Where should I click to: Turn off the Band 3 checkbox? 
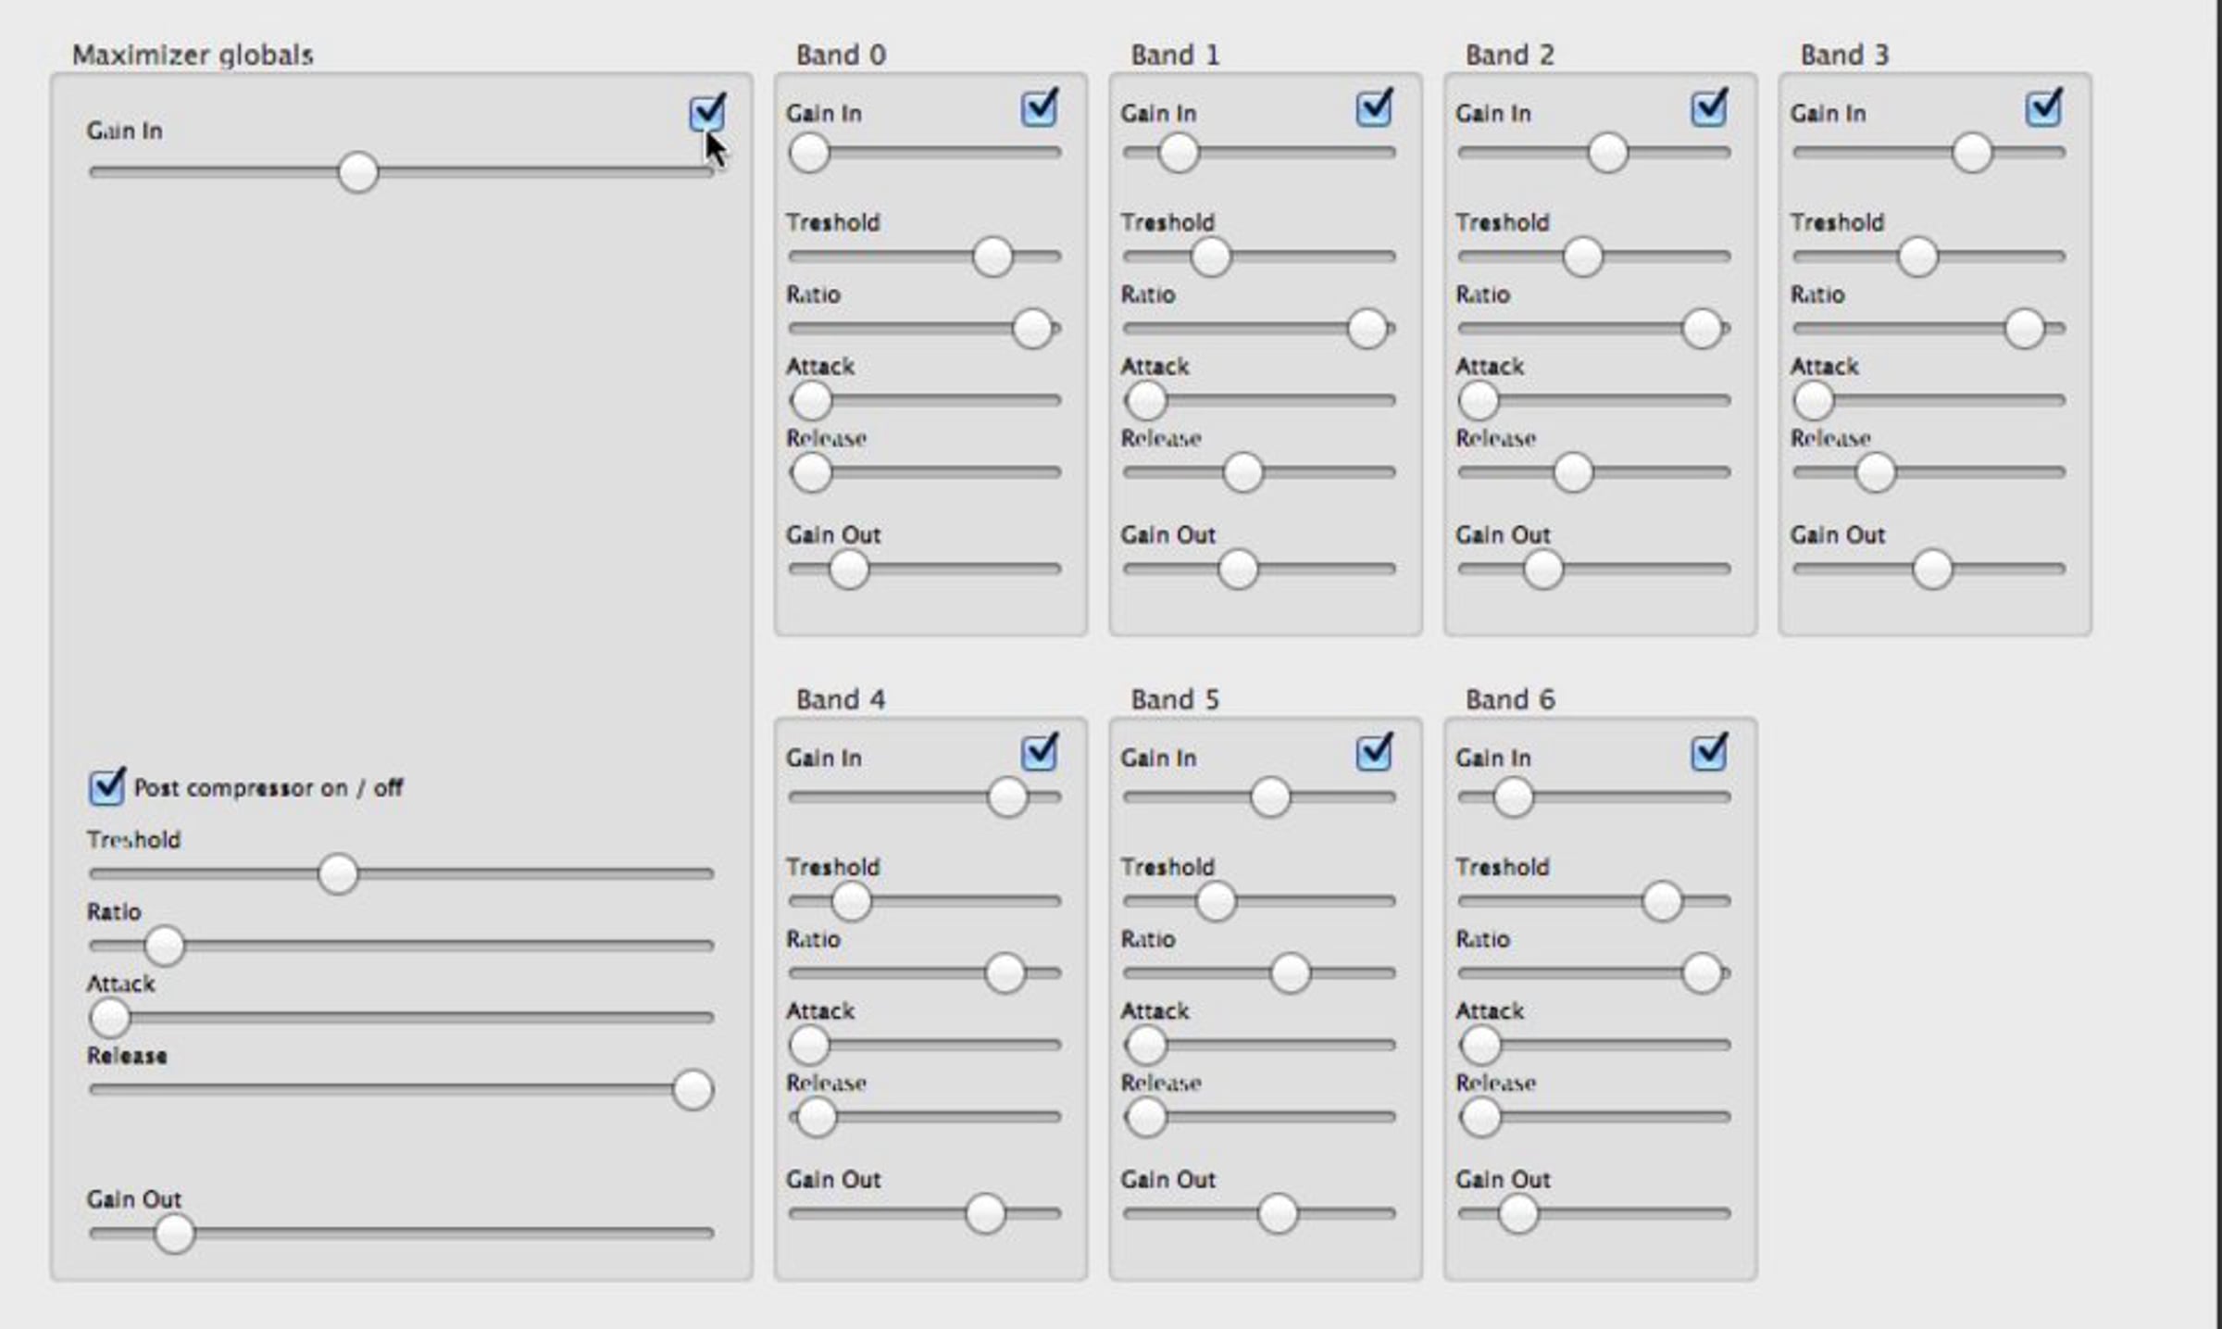pos(2042,109)
